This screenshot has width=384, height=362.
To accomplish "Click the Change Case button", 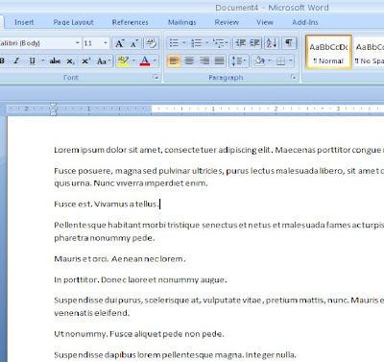I will [104, 60].
